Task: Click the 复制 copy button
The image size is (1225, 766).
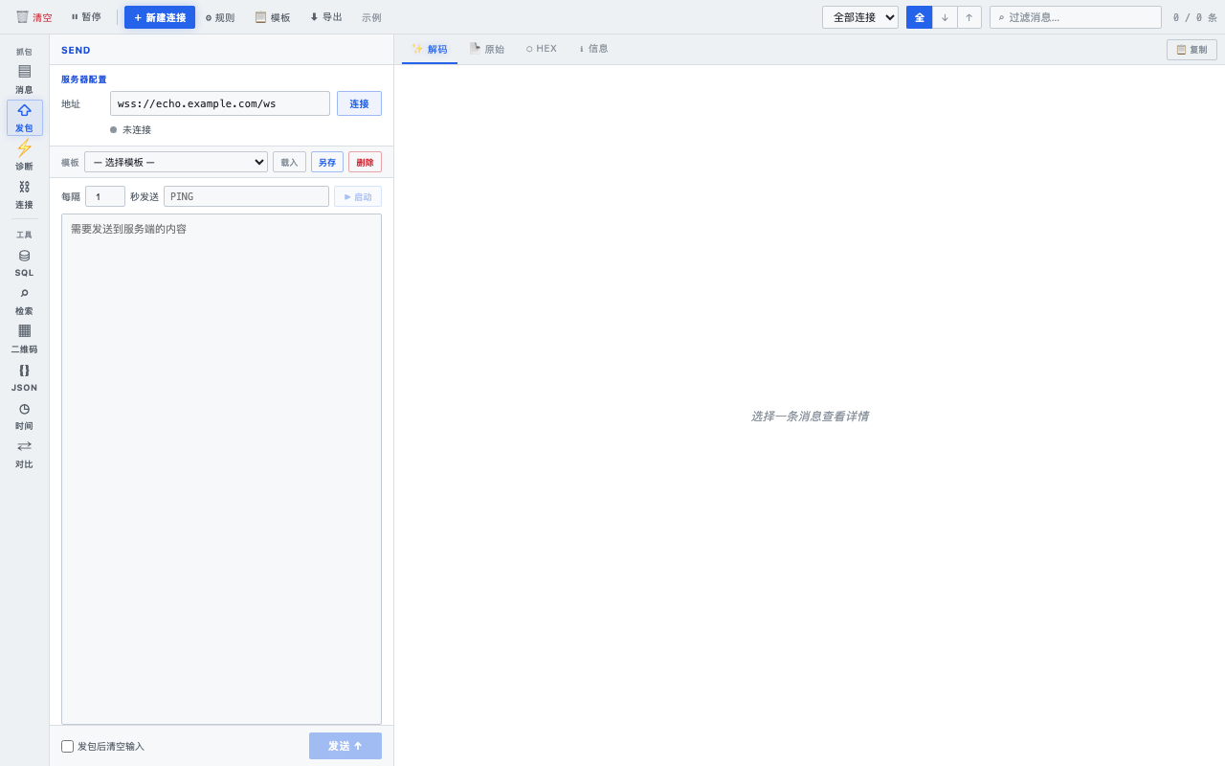Action: coord(1192,50)
